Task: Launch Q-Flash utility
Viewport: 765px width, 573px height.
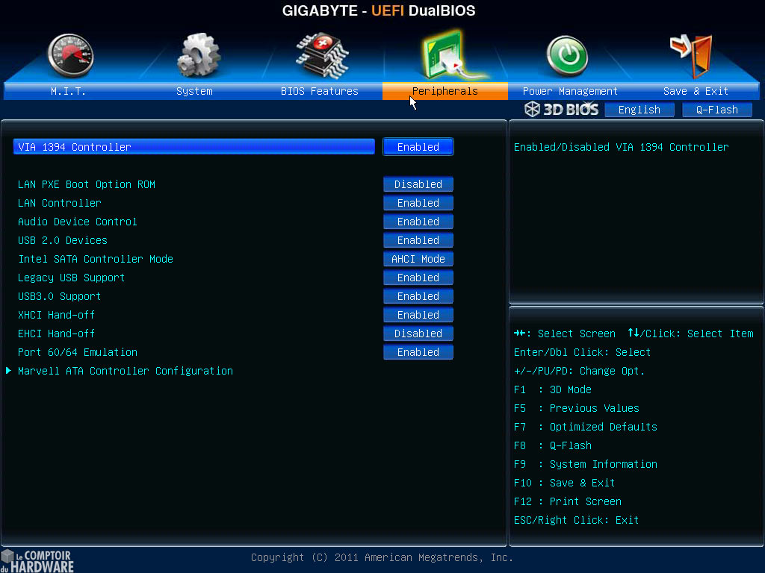Action: [716, 109]
